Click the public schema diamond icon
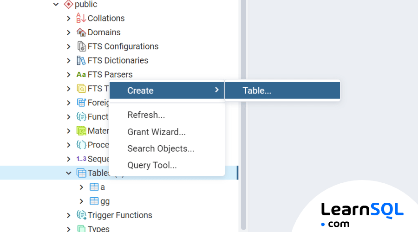This screenshot has width=418, height=232. 69,4
